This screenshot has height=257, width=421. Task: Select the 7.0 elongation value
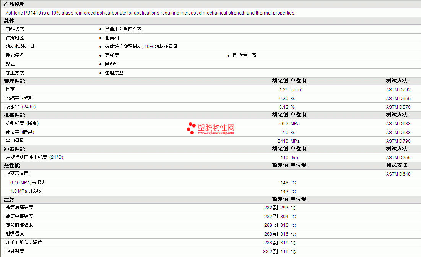pyautogui.click(x=285, y=133)
